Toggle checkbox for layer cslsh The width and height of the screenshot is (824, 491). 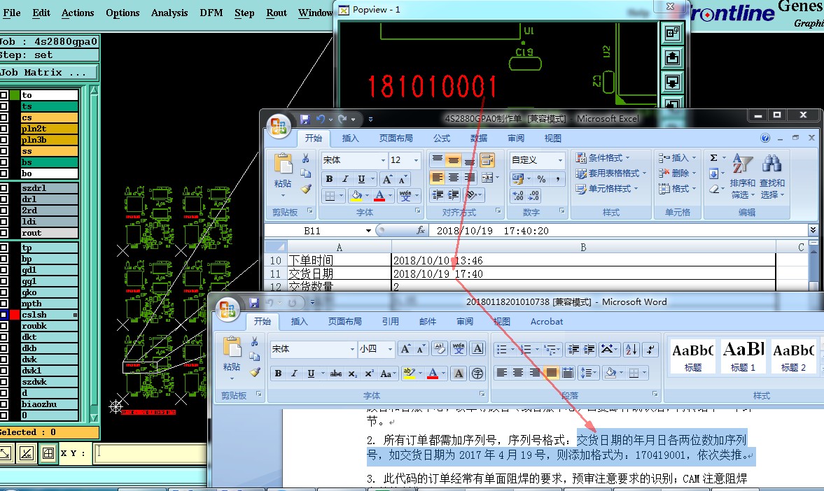pos(4,315)
